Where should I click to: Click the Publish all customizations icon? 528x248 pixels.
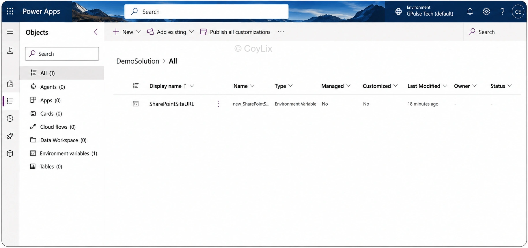[x=204, y=32]
